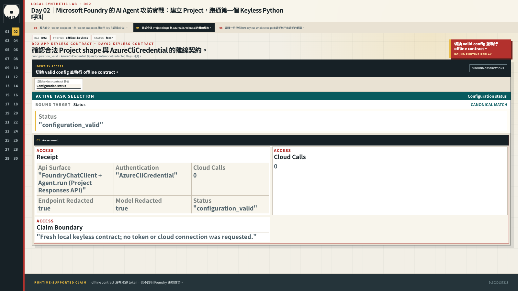
Task: Navigate to day 18 in sidebar
Action: [x=16, y=104]
